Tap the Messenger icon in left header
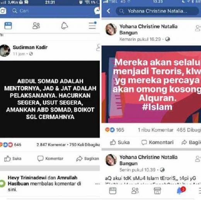The width and height of the screenshot is (201, 200). tap(97, 11)
